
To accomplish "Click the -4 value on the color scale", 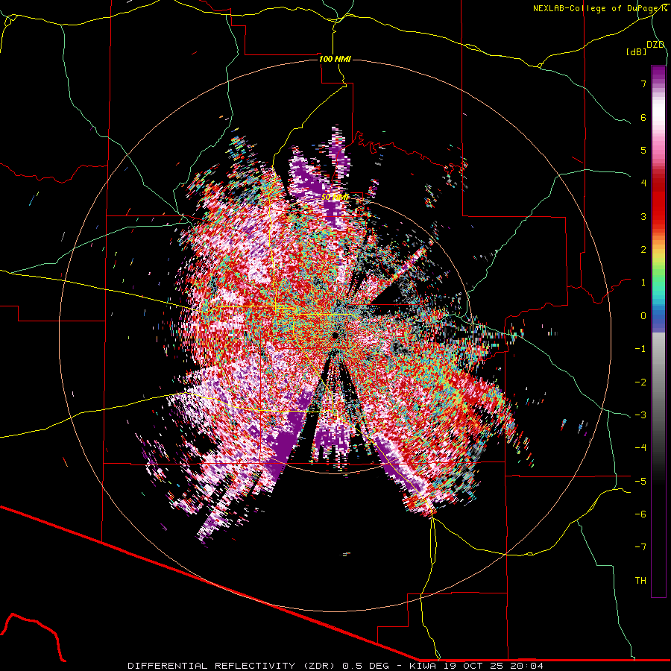I will [640, 448].
